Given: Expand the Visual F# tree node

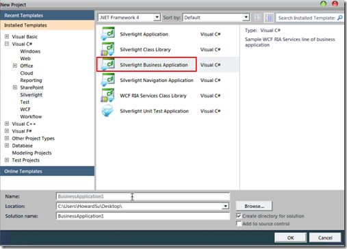Looking at the screenshot, I should coord(7,131).
